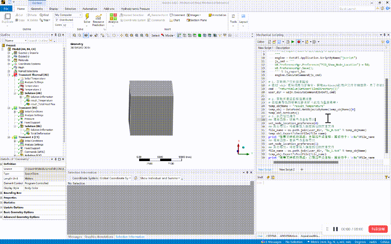
Task: Open the Coordinate System dropdown
Action: coord(115,178)
